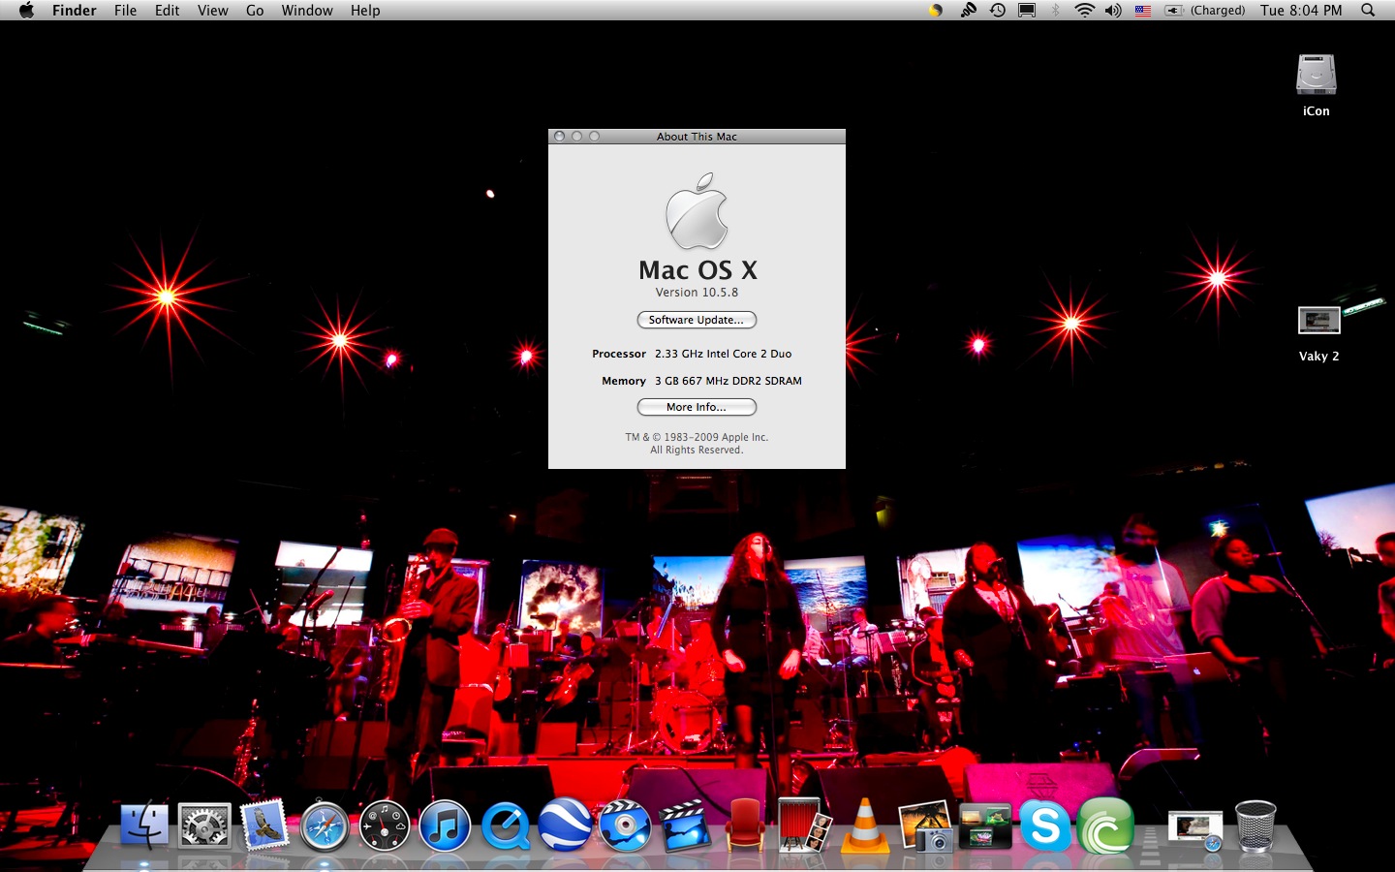Launch Photo Booth from the dock
Viewport: 1395px width, 872px height.
tap(805, 825)
